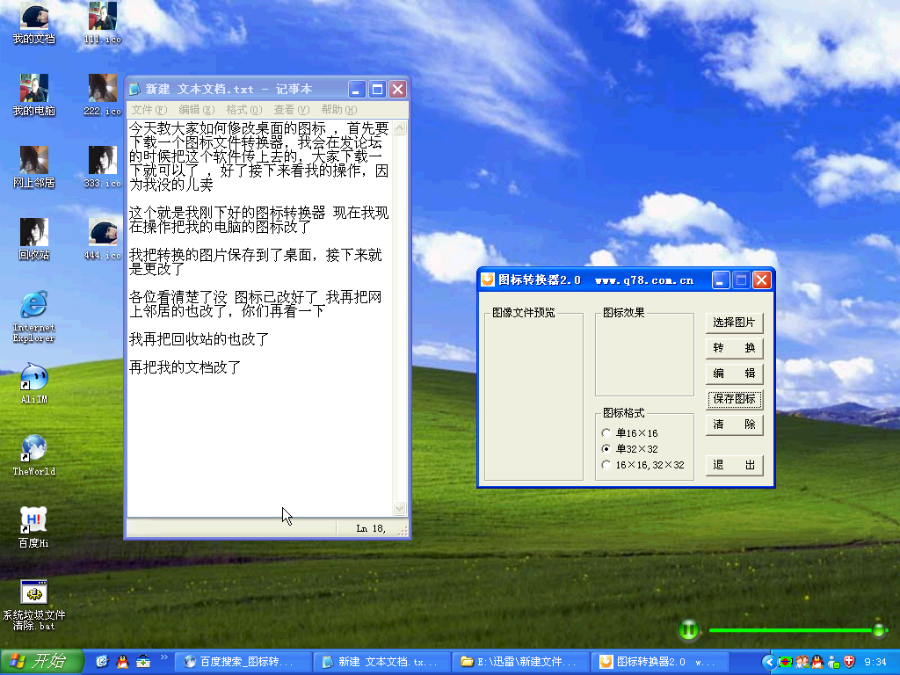Select the 222.ico desktop file
The height and width of the screenshot is (675, 900).
(103, 95)
